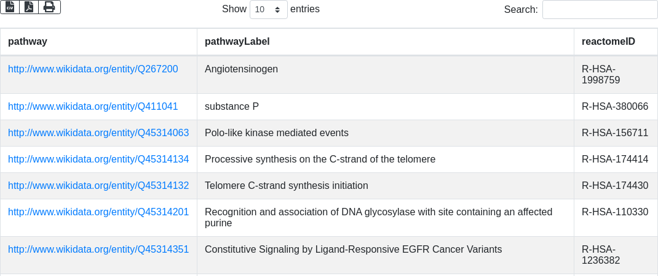Select the R-HSA-380066 cell
This screenshot has width=658, height=276.
tap(616, 107)
